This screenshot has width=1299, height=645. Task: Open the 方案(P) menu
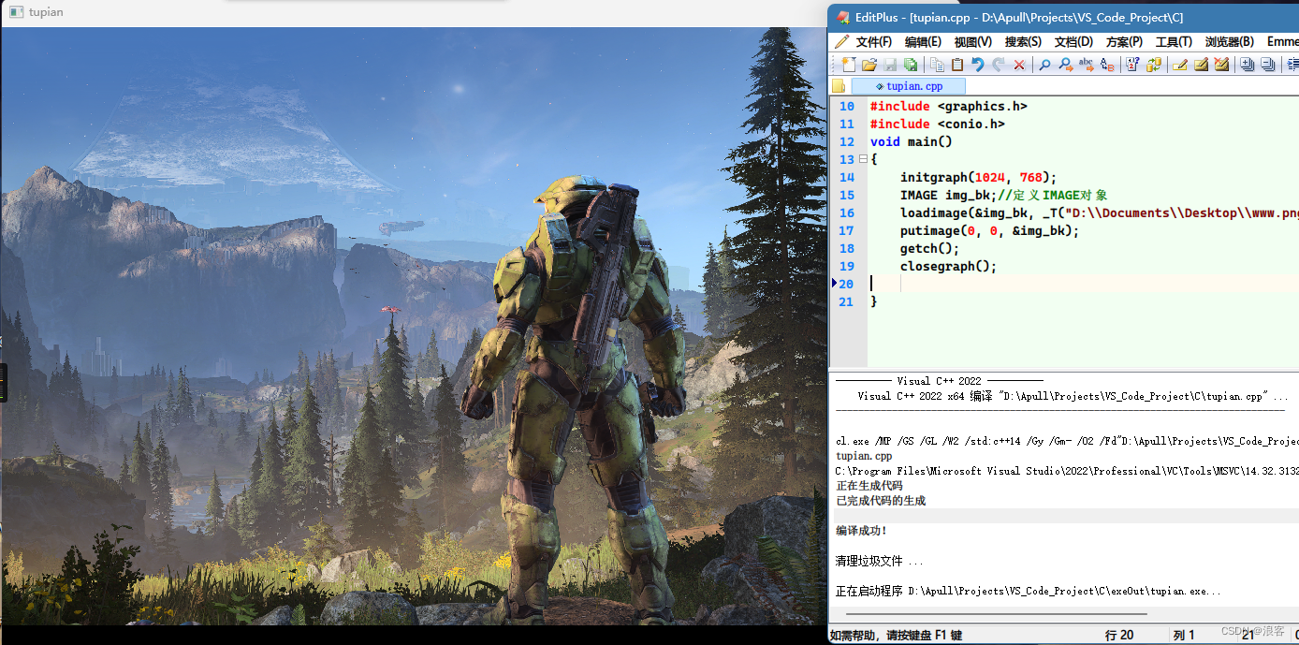click(1124, 41)
